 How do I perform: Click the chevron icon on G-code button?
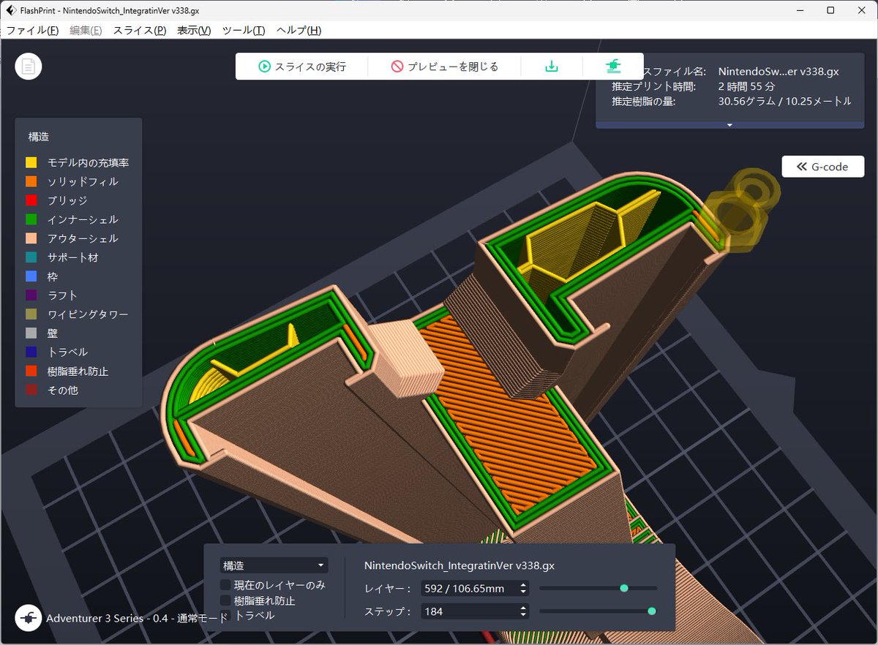pos(800,167)
